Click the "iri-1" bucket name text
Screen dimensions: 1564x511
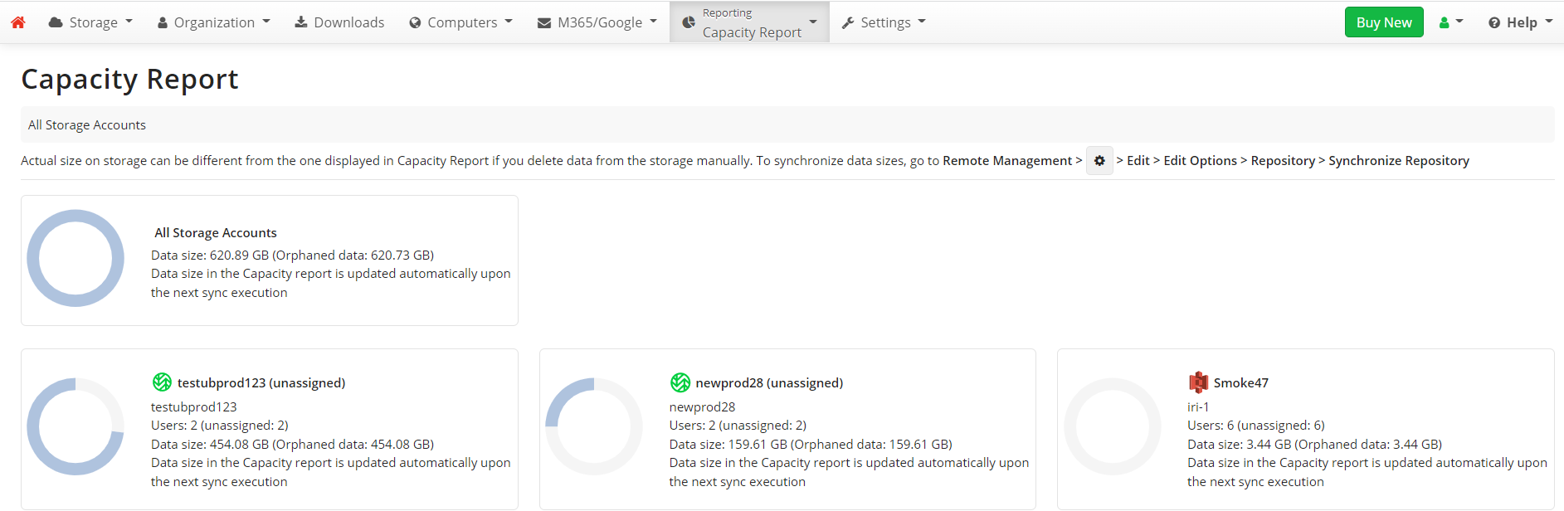click(1198, 407)
